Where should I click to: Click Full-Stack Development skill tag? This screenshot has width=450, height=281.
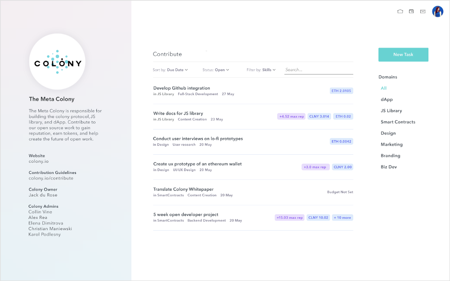tap(198, 94)
